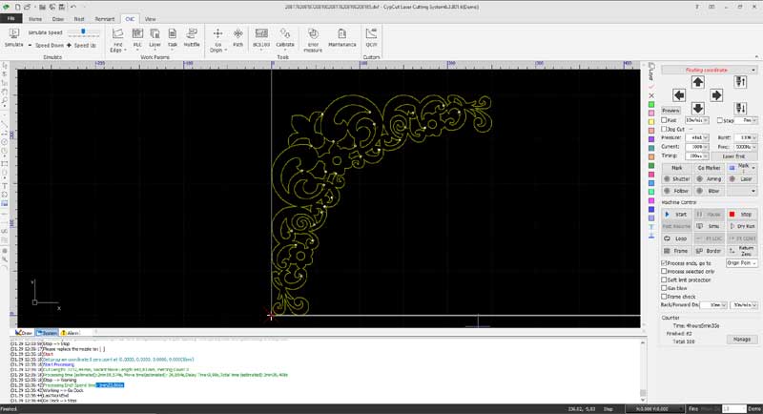Open the File menu
This screenshot has height=414, width=763.
tap(11, 18)
